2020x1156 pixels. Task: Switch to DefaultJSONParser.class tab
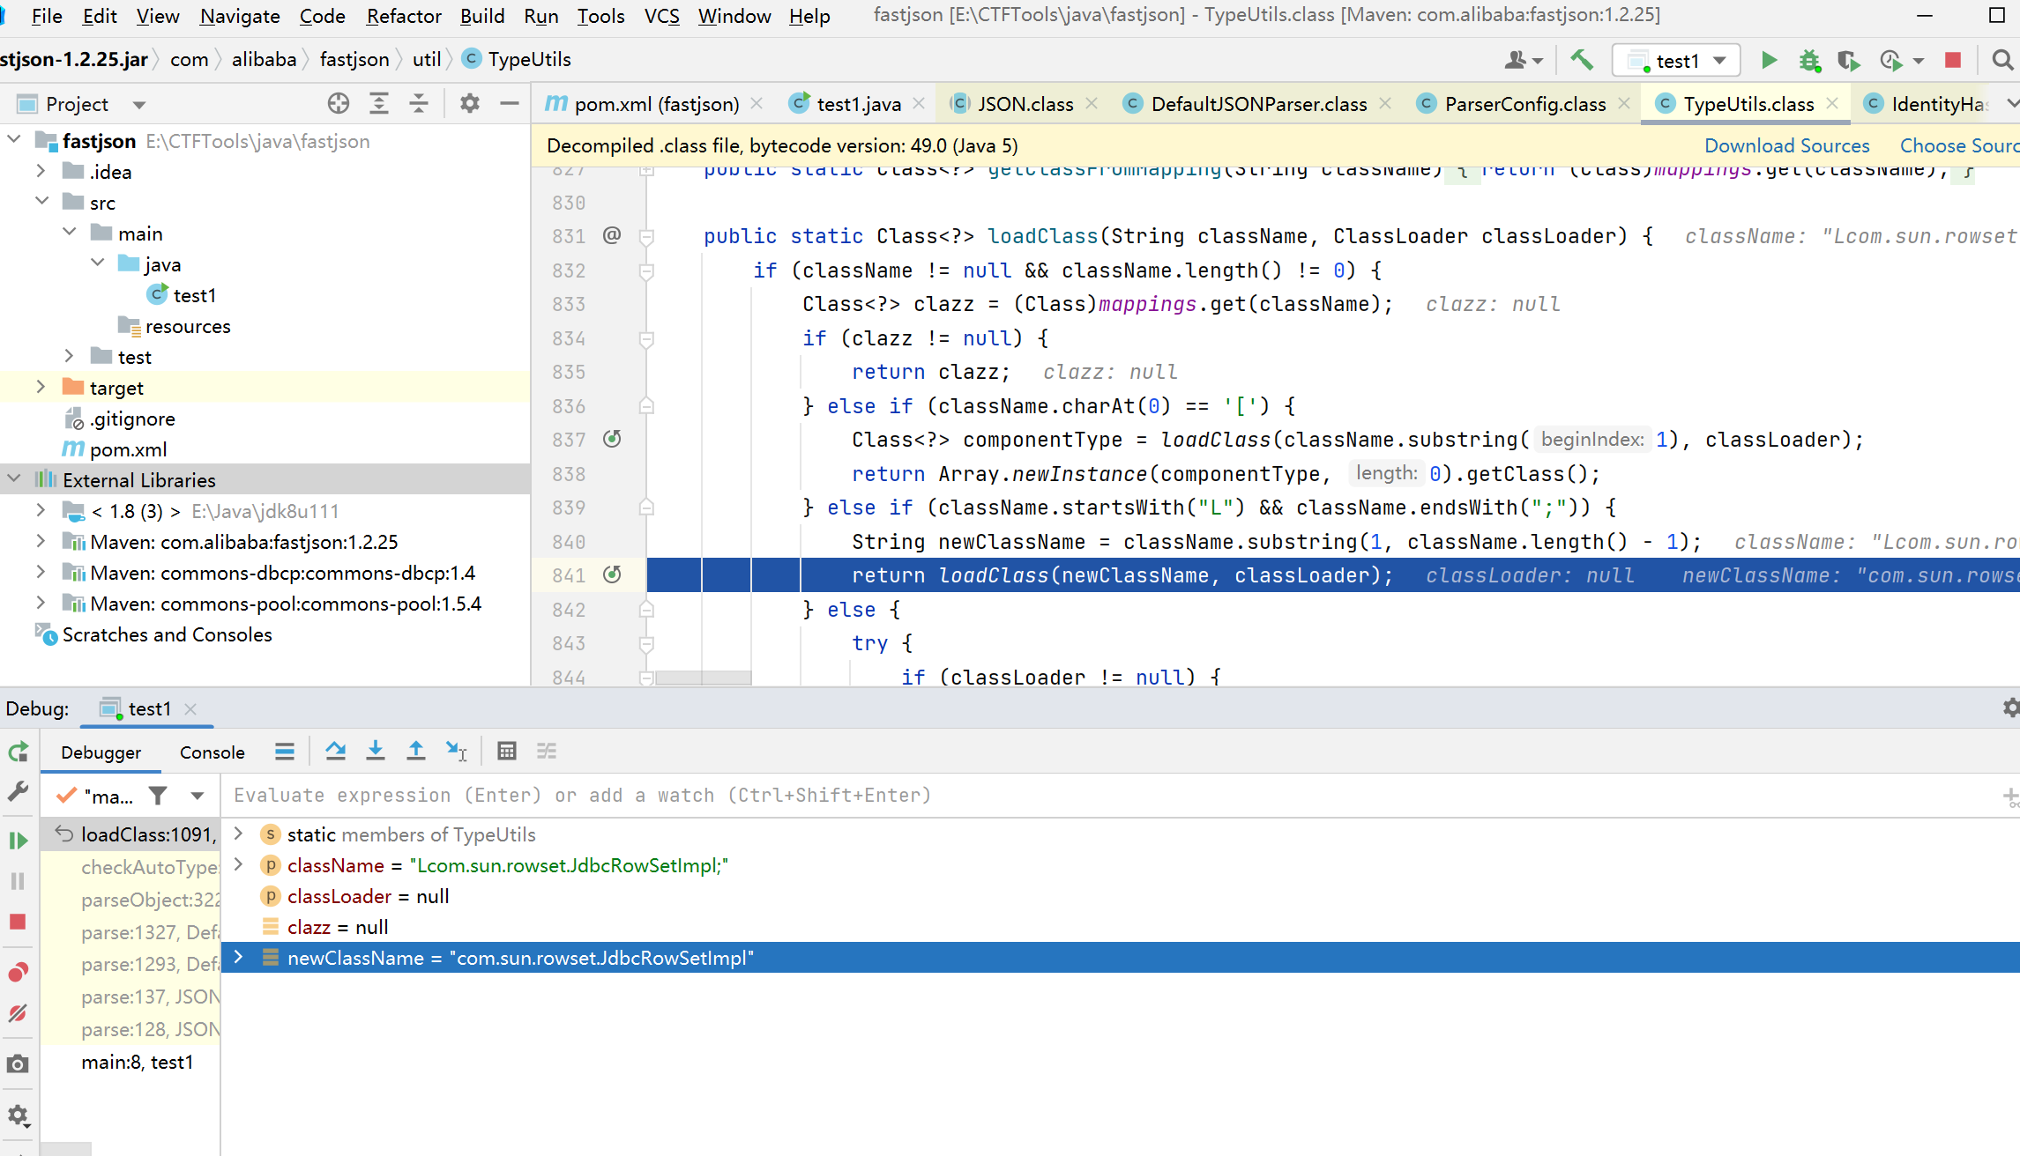coord(1257,104)
